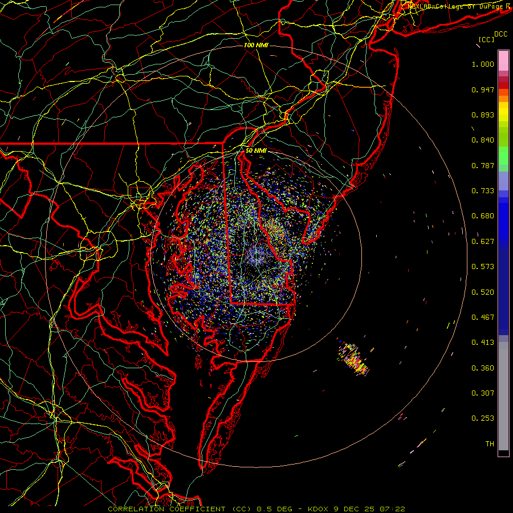
Task: Click the 0.787 legend value
Action: [483, 165]
